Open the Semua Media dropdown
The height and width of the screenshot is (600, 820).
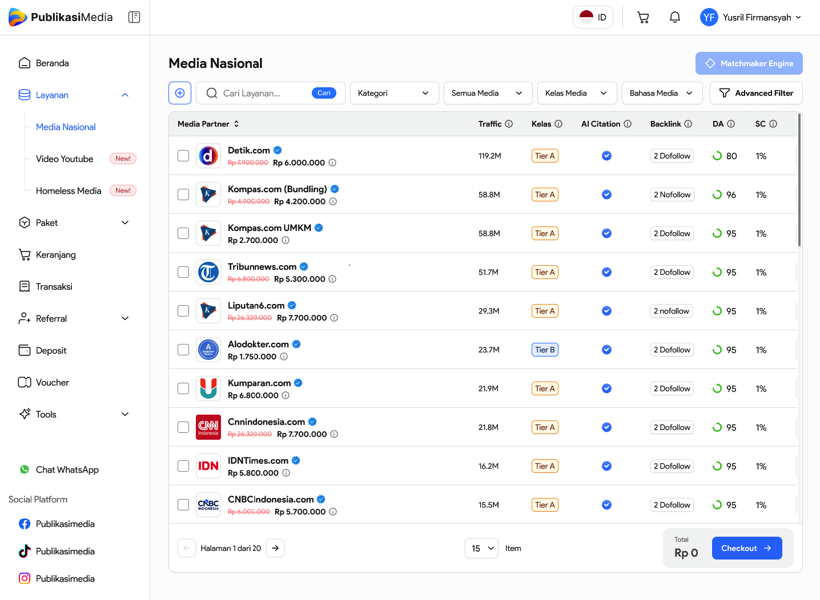click(x=488, y=93)
